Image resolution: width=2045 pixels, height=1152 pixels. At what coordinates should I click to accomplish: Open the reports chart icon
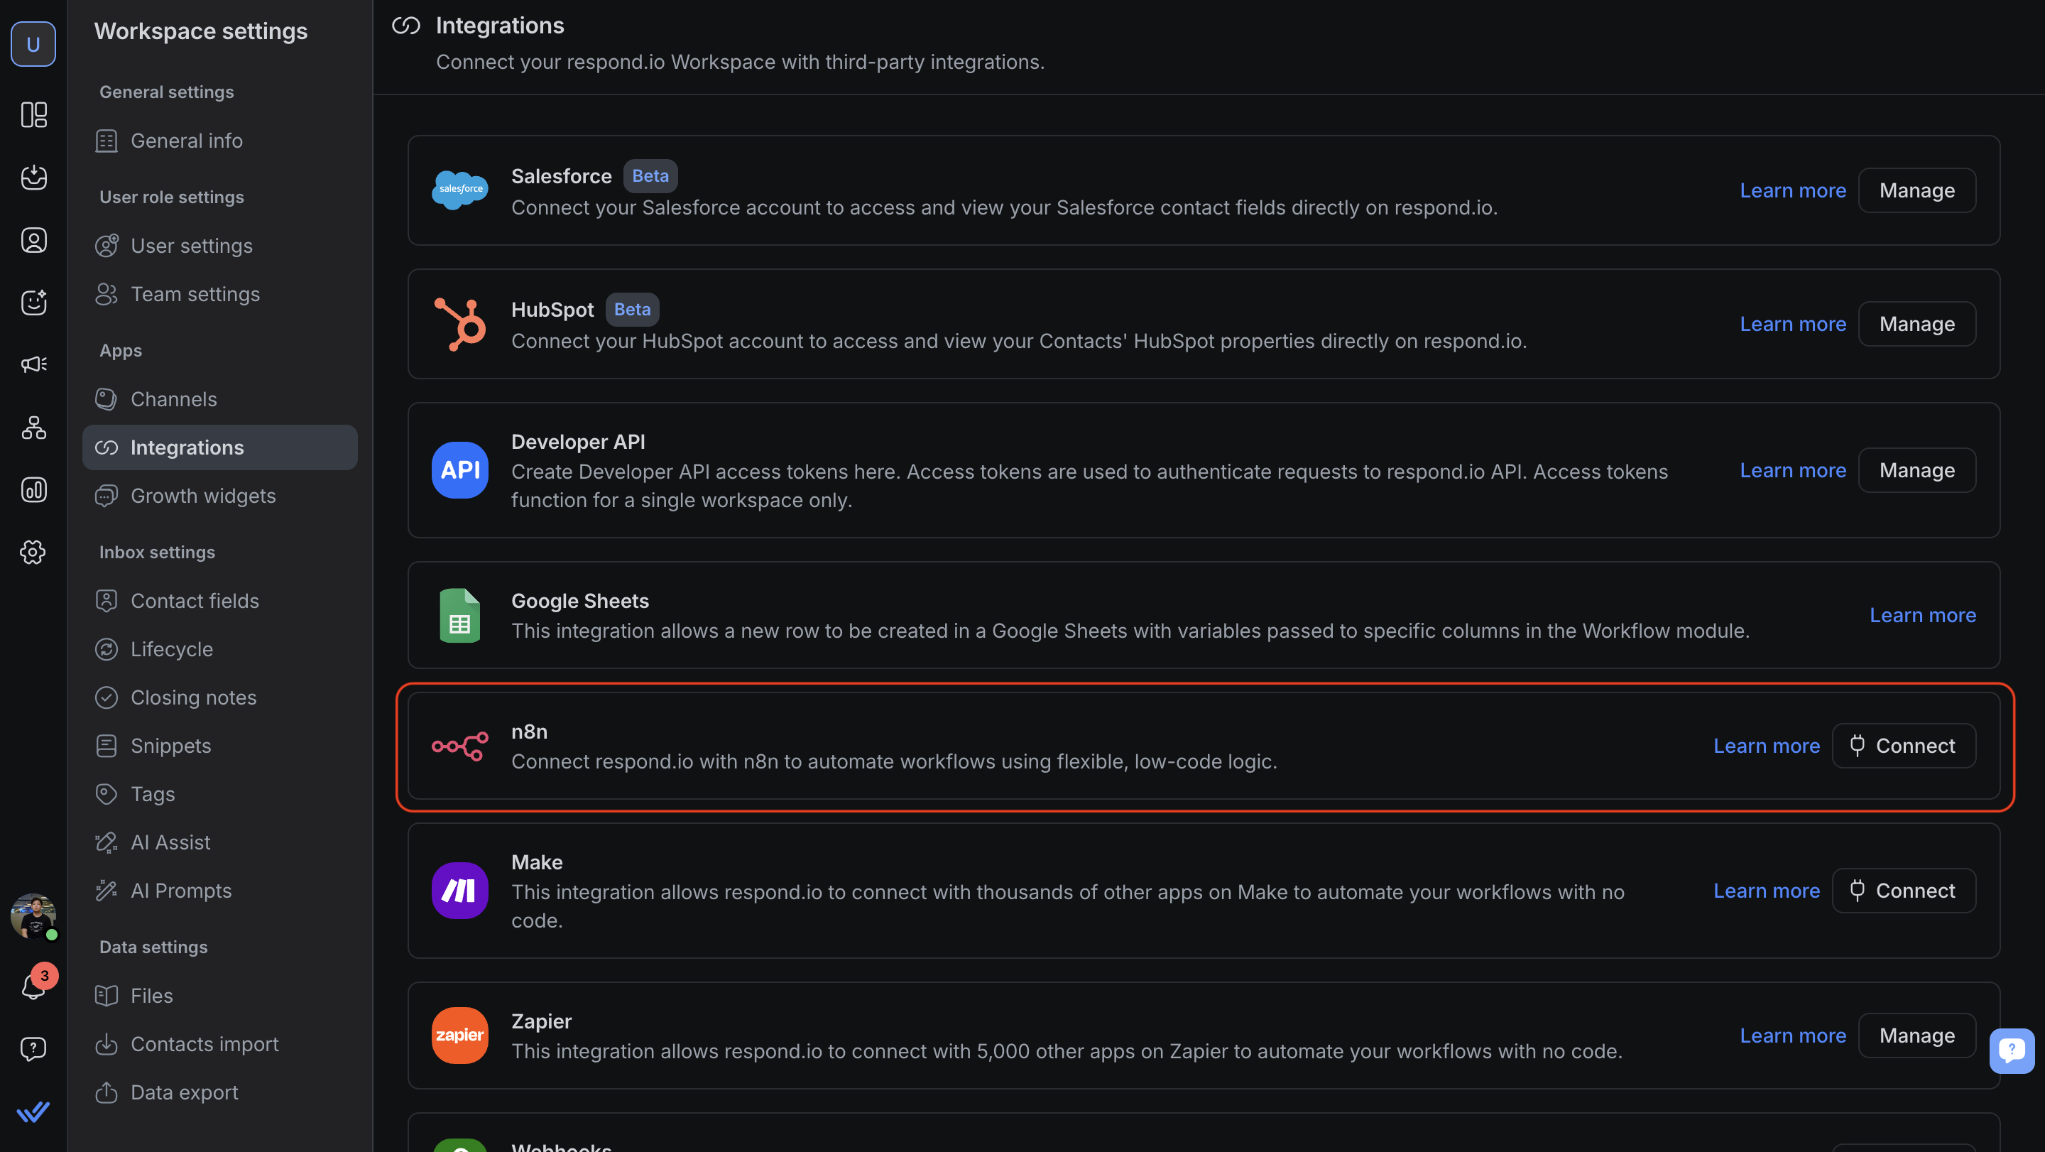[33, 490]
